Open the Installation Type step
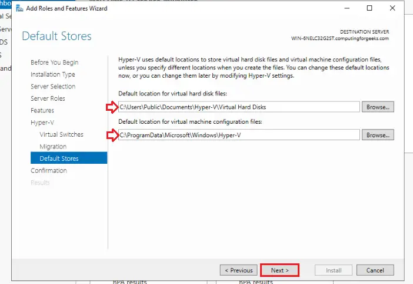 pyautogui.click(x=53, y=75)
